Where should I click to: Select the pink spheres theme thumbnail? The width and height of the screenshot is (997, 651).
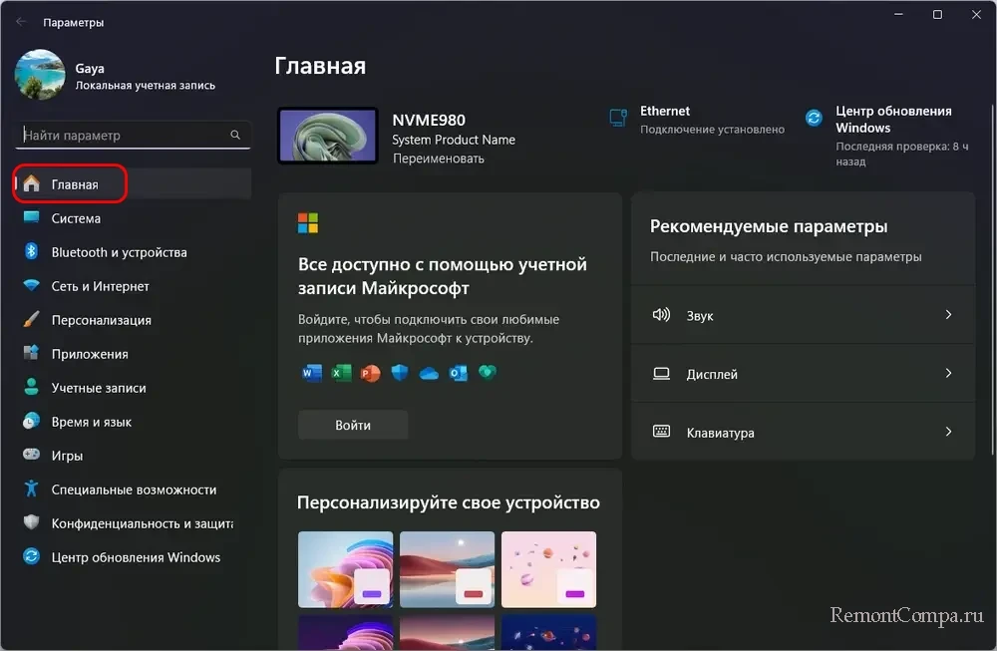click(548, 569)
